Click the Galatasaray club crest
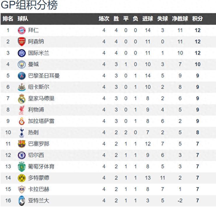The width and height of the screenshot is (216, 207). tap(22, 121)
